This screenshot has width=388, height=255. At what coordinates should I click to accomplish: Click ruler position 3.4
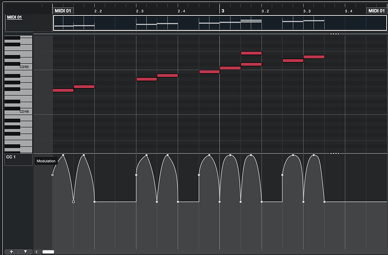pyautogui.click(x=349, y=11)
